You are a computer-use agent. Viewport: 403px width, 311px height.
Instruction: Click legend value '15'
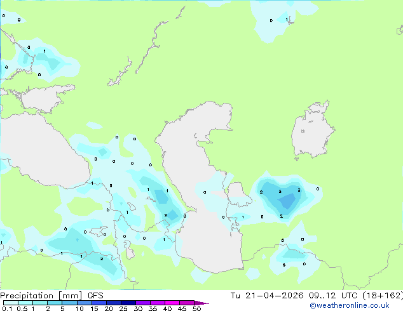[94, 308]
